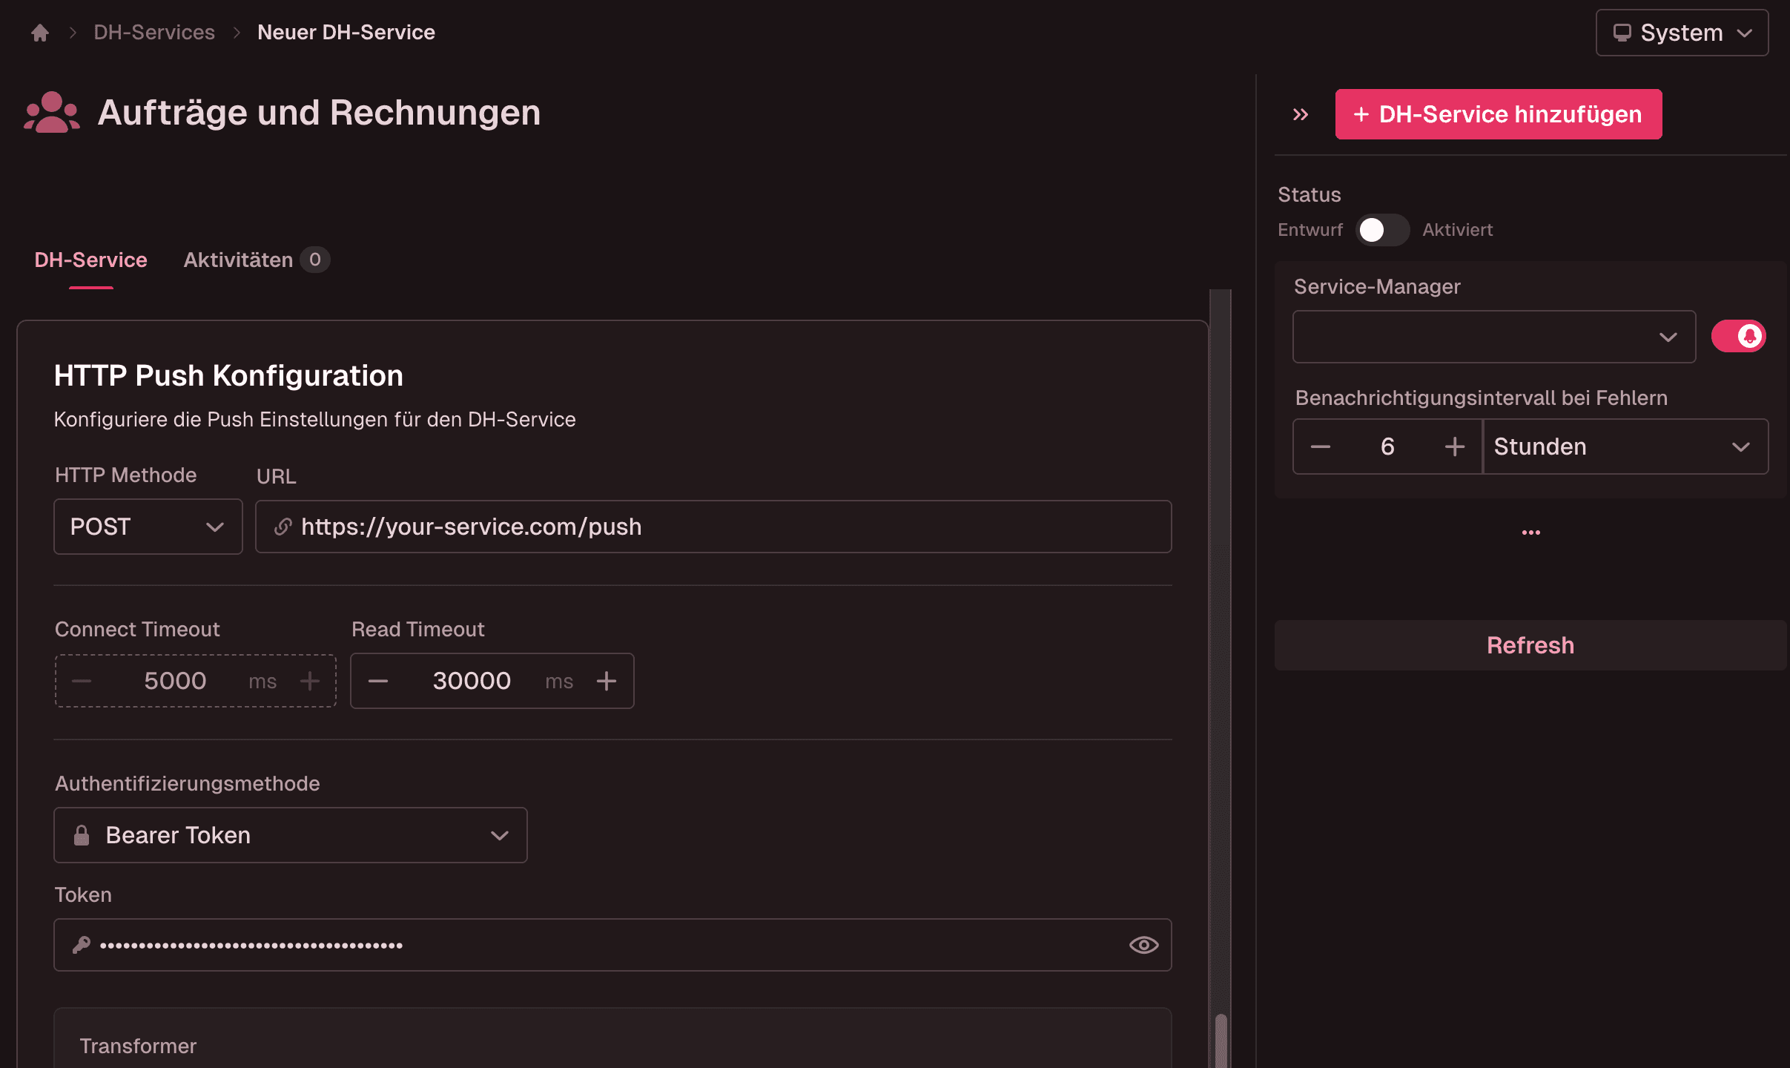Reveal the hidden token with the eye icon
The image size is (1790, 1068).
1142,944
